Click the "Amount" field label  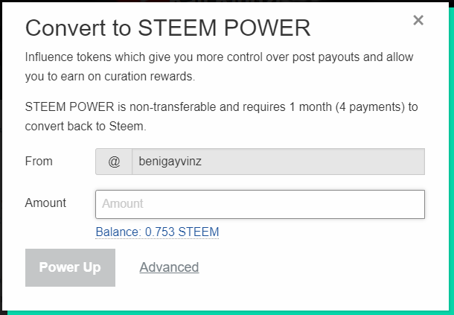[45, 203]
